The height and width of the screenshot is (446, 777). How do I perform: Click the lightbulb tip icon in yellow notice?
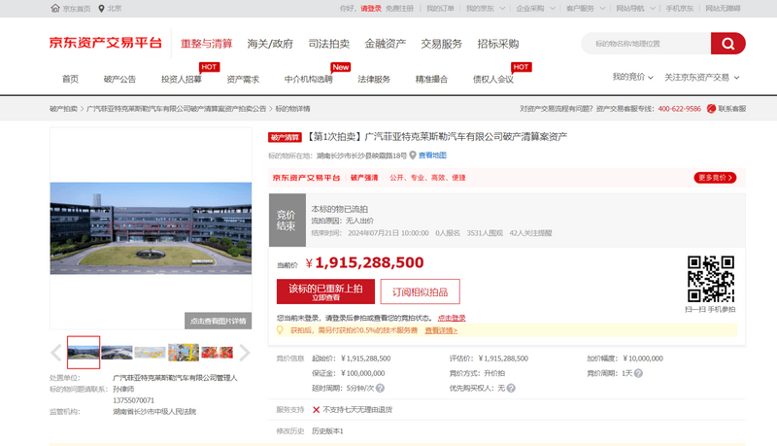pos(280,330)
